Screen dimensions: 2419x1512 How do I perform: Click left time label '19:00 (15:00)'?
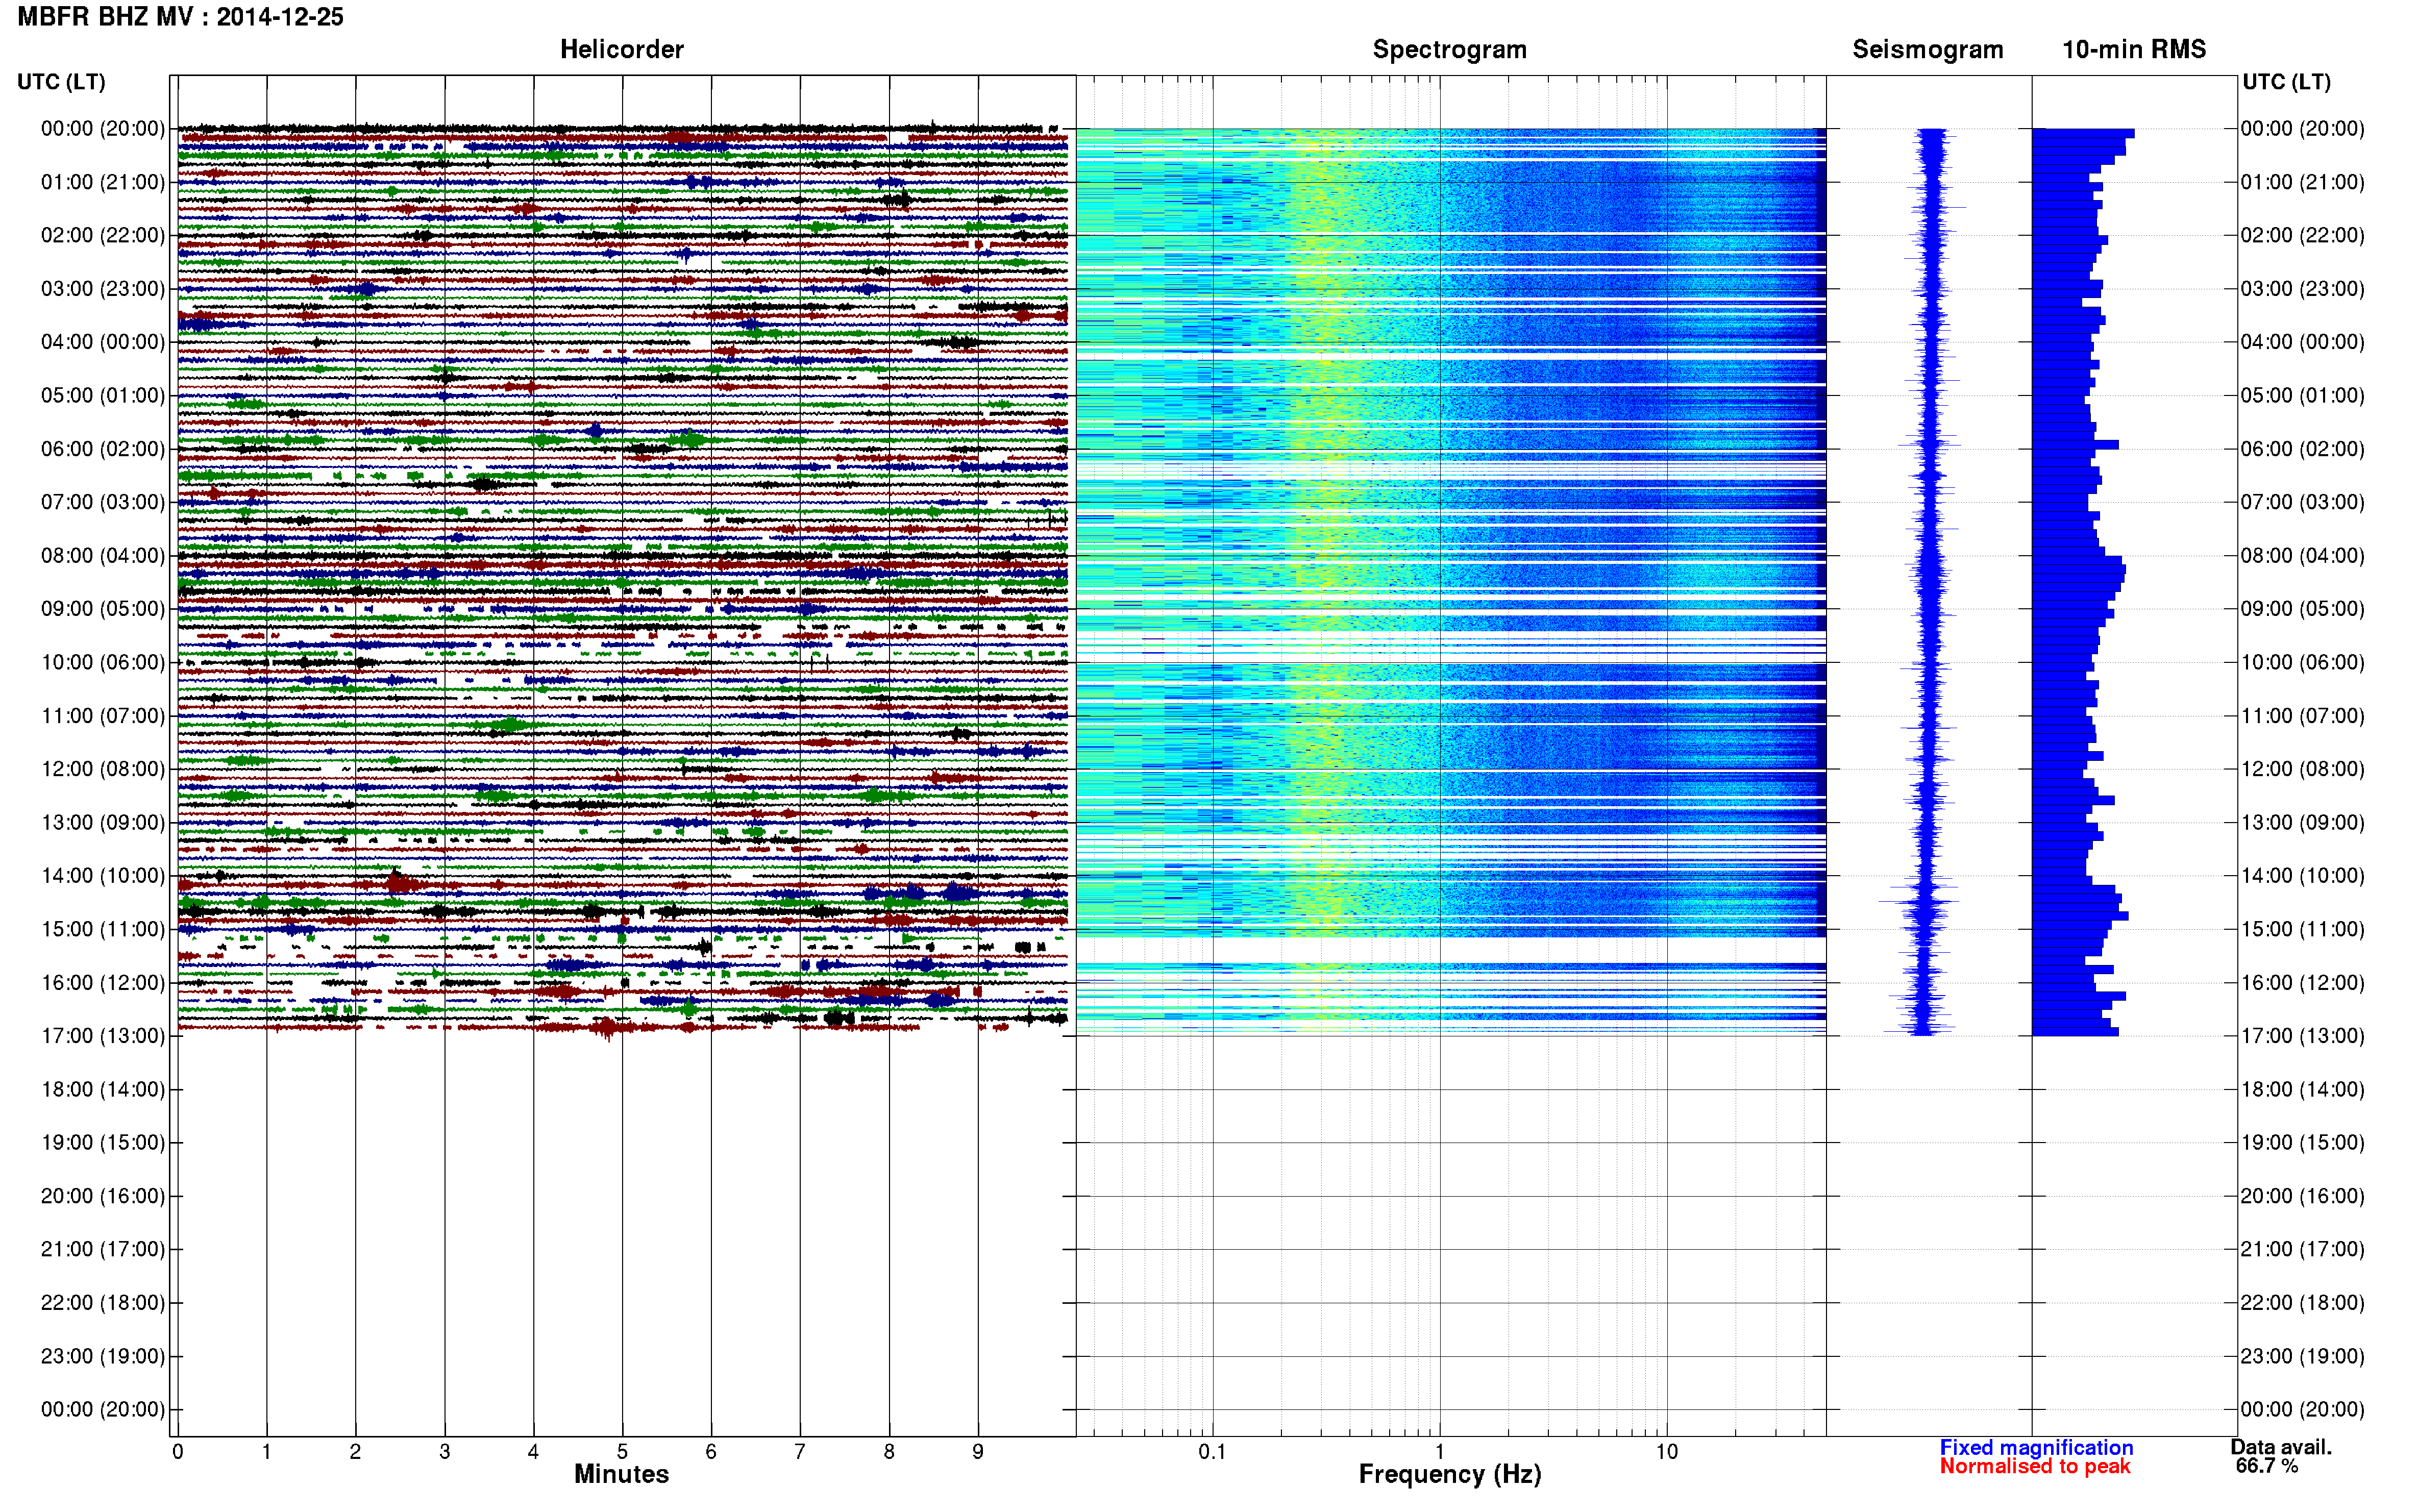(x=103, y=1142)
